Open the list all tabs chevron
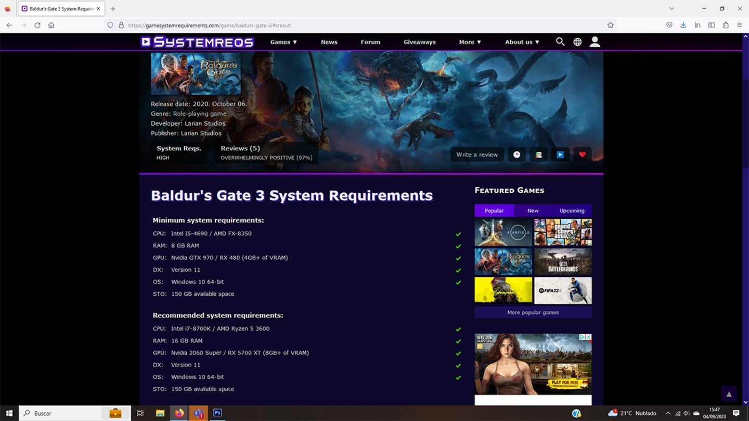 (671, 8)
